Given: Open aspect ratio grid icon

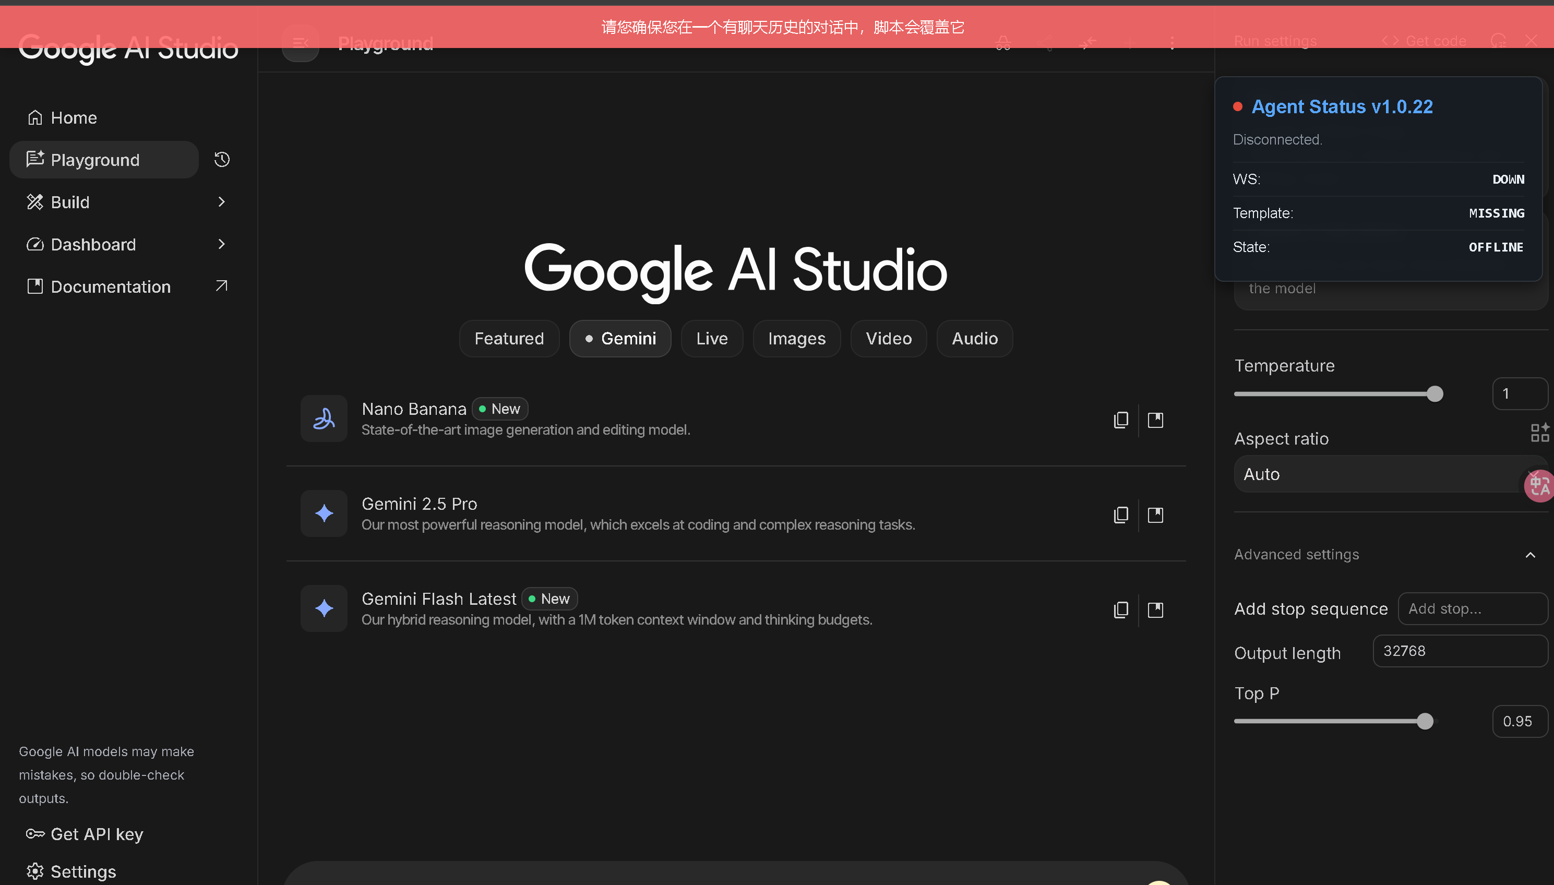Looking at the screenshot, I should coord(1539,432).
